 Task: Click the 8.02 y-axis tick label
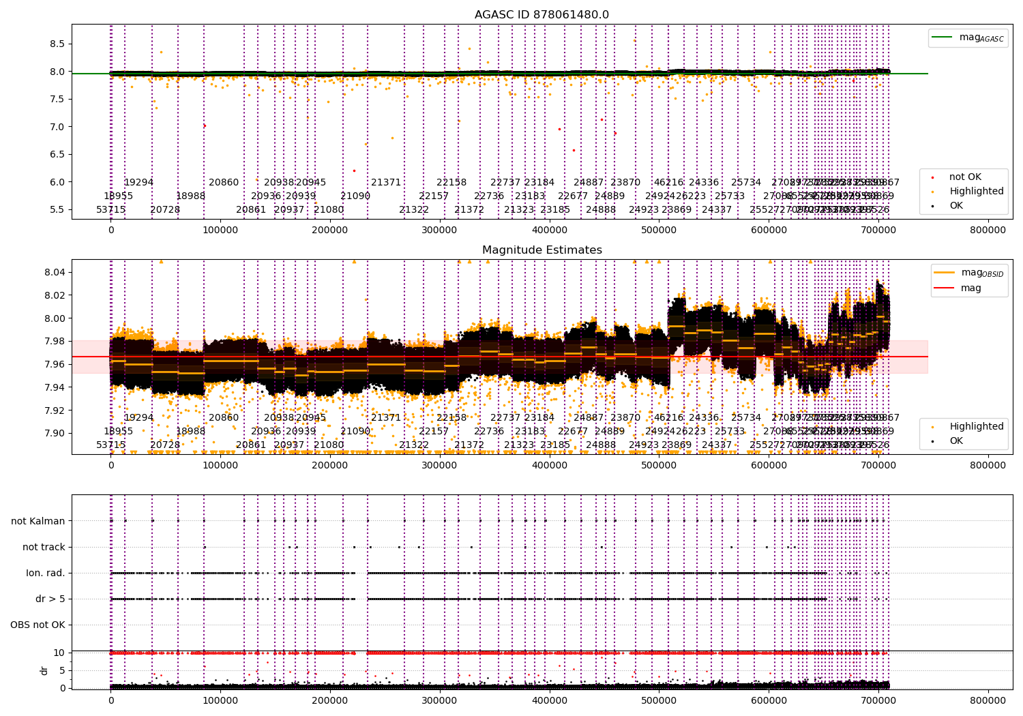(x=54, y=295)
